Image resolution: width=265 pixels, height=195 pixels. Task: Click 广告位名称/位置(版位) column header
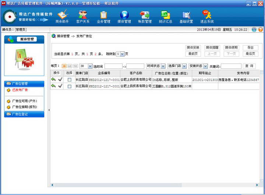pos(172,73)
